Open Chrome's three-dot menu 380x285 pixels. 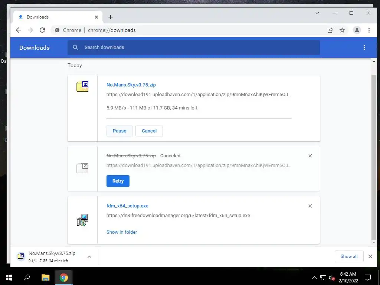tap(369, 30)
